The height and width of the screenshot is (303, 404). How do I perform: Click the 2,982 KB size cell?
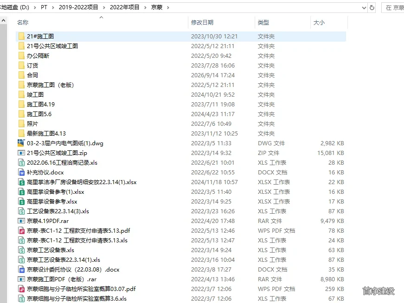tap(332, 143)
